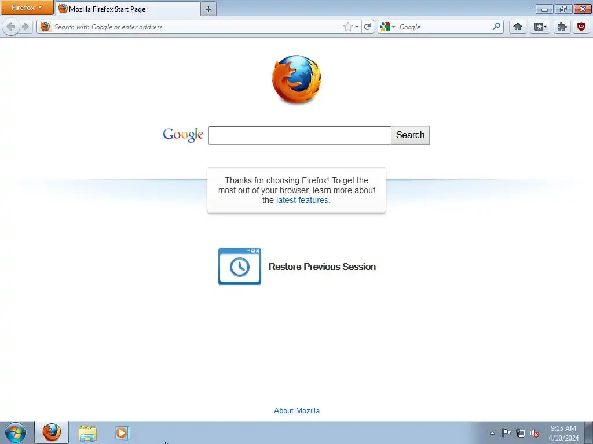Minimize the Firefox window
The image size is (593, 444).
[544, 9]
